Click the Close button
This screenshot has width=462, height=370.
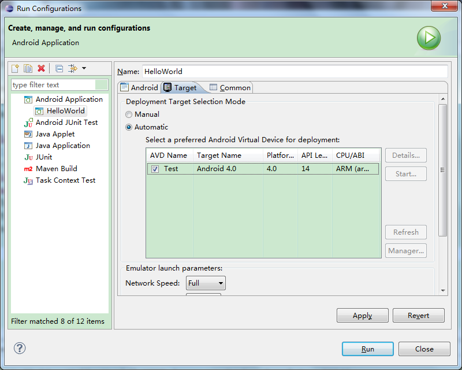pyautogui.click(x=424, y=349)
